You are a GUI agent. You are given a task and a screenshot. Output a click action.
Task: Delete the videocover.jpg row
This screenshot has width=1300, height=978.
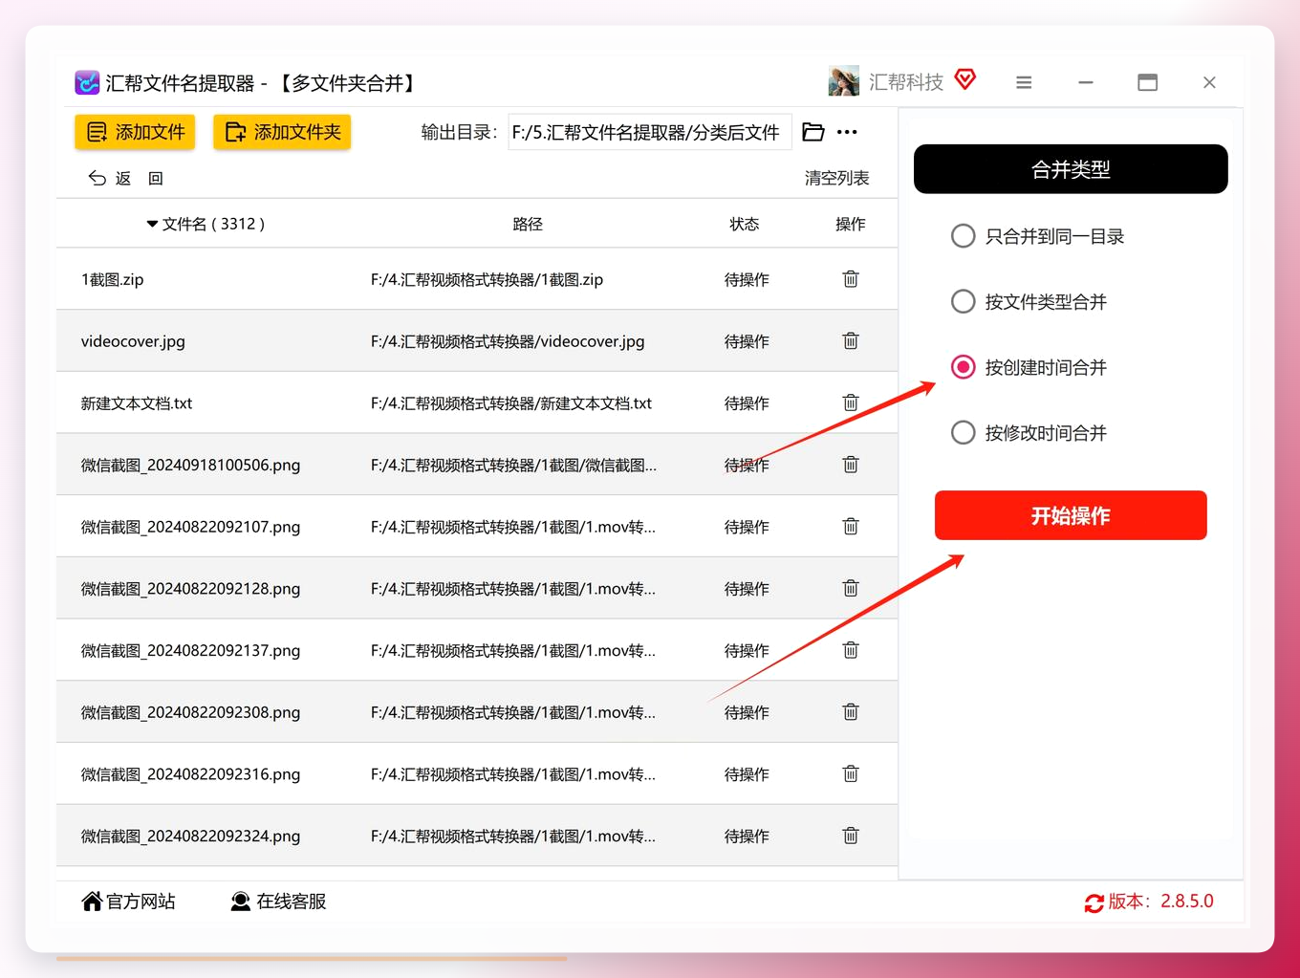click(851, 341)
